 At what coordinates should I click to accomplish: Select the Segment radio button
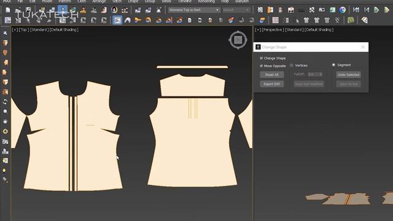[x=333, y=65]
